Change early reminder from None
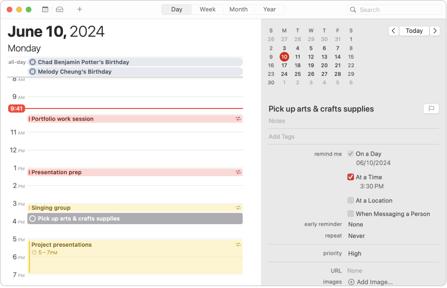This screenshot has width=447, height=288. click(x=355, y=224)
